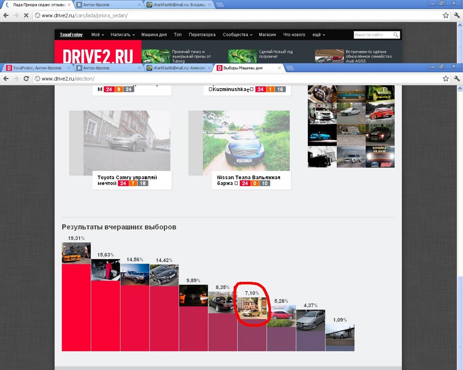Image resolution: width=463 pixels, height=370 pixels.
Task: Click the 7,10% result car thumbnail
Action: click(x=252, y=308)
